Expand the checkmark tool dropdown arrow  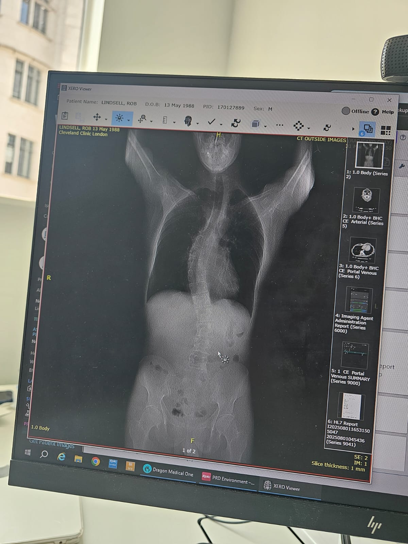click(x=221, y=124)
